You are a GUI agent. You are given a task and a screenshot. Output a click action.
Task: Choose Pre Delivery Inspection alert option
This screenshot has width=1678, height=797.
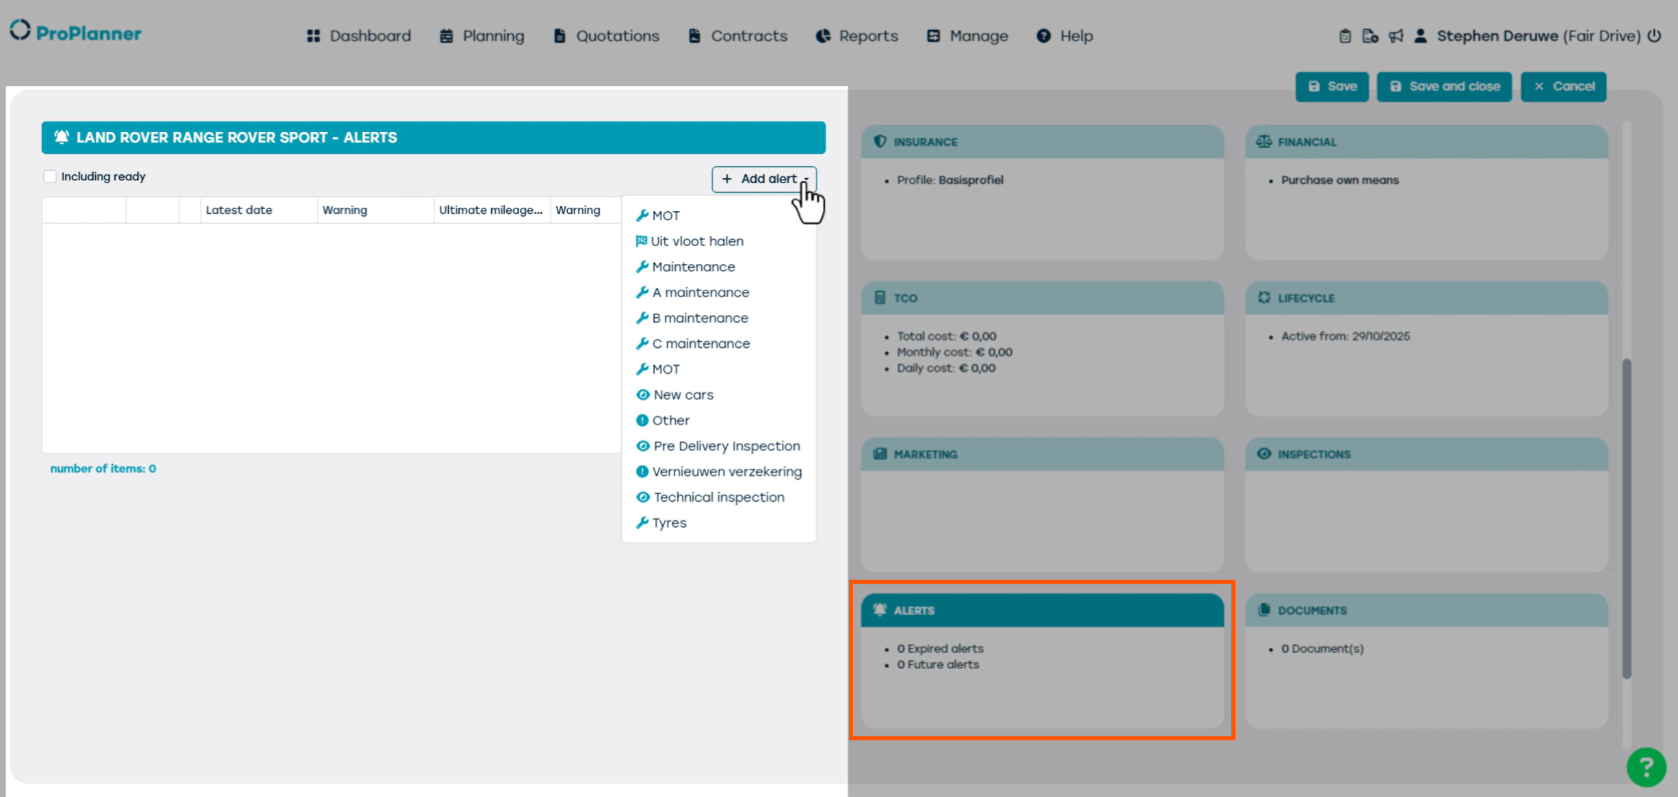(x=726, y=446)
